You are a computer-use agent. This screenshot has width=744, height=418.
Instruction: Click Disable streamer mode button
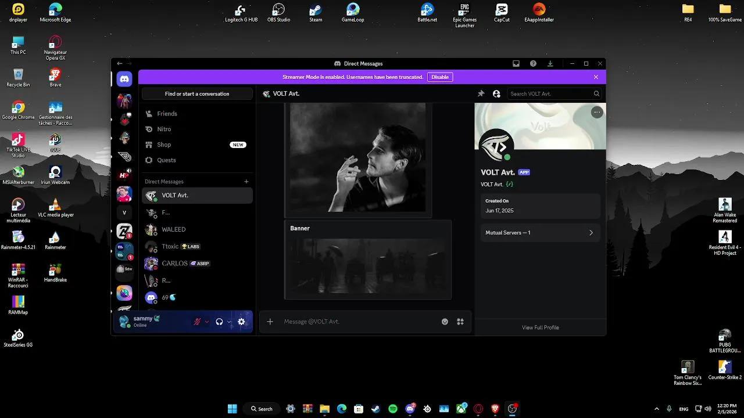coord(440,77)
